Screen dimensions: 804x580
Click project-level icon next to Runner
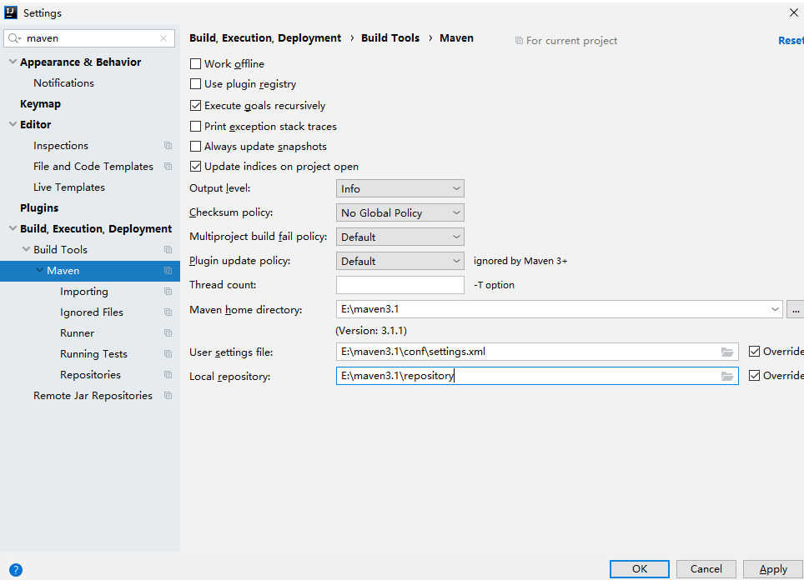[x=168, y=333]
